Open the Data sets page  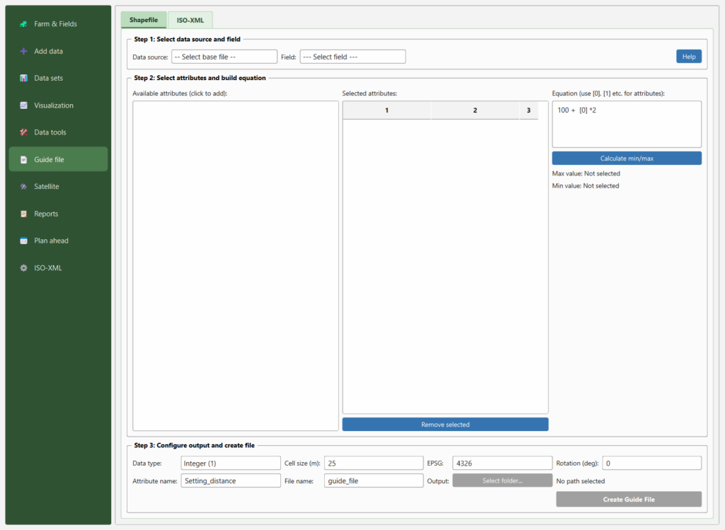click(x=58, y=78)
